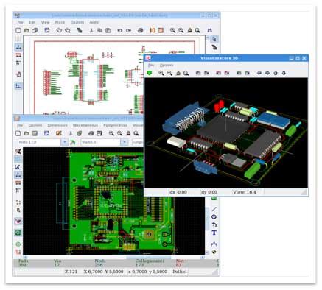
Task: Toggle grid display in PCB left toolbar
Action: click(18, 159)
